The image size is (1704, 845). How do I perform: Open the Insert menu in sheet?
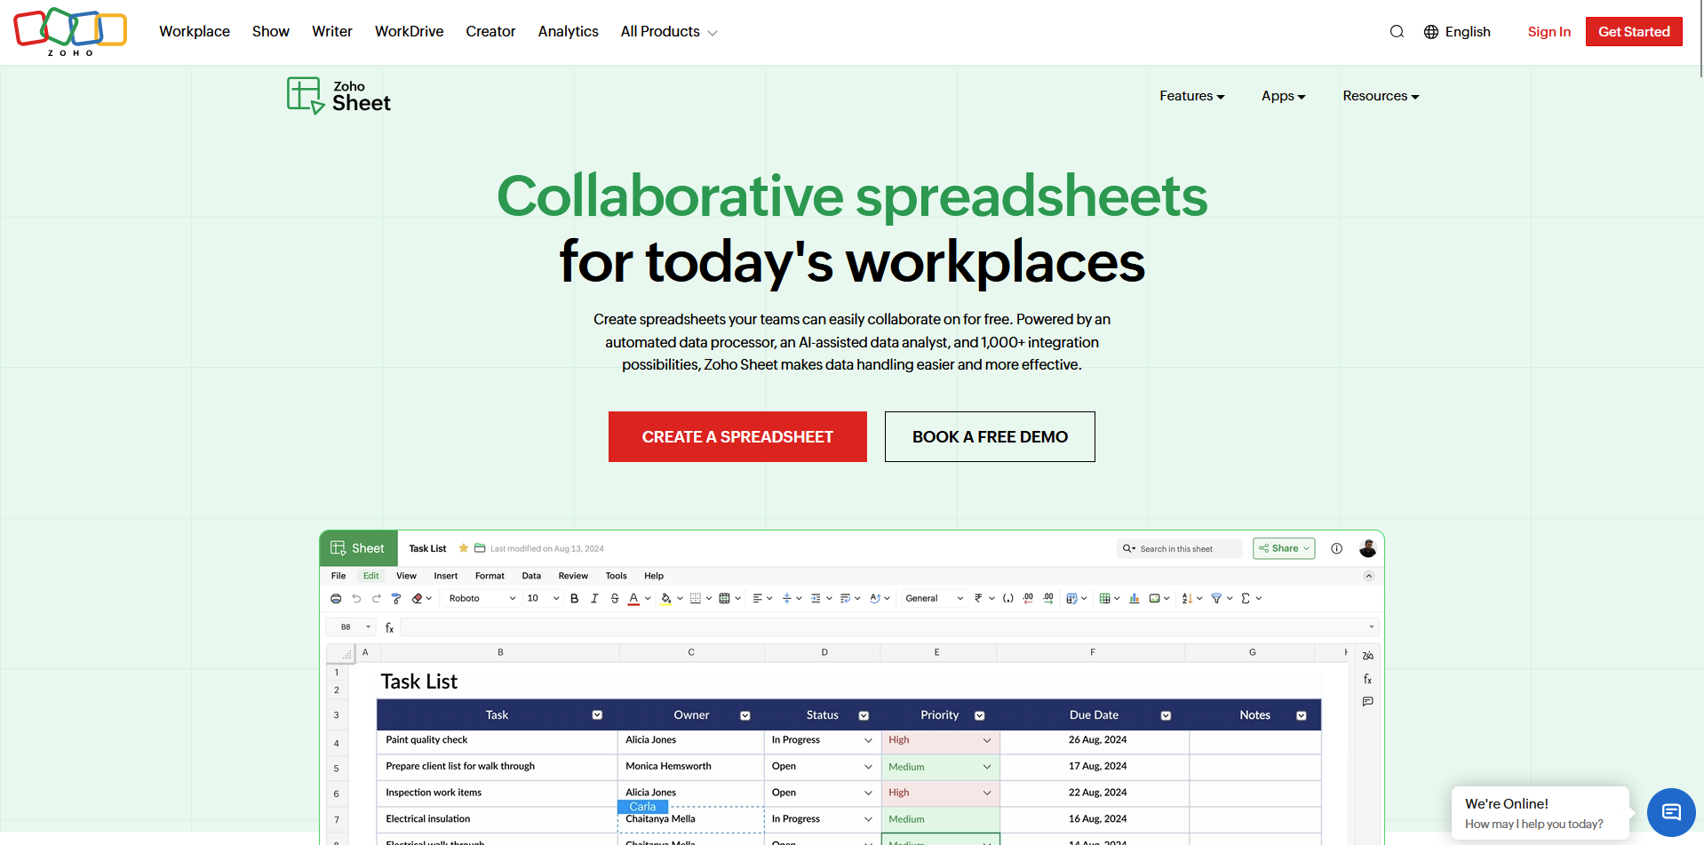[446, 576]
